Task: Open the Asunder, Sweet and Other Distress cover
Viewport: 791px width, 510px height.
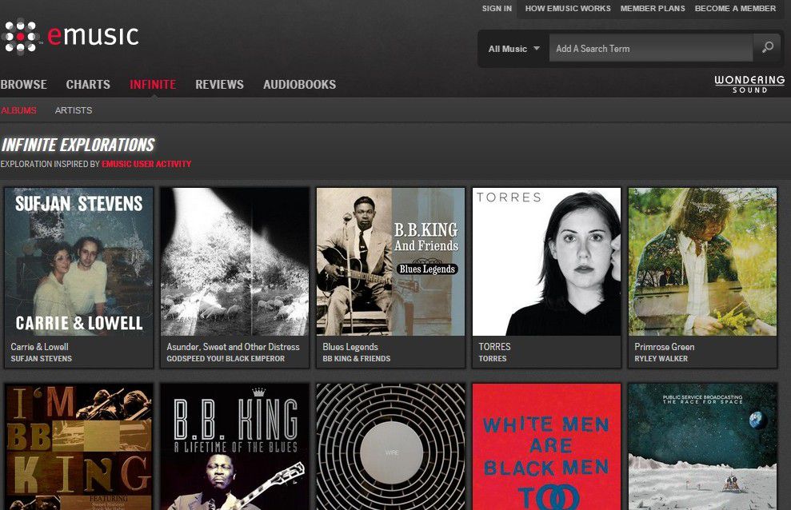Action: 234,261
